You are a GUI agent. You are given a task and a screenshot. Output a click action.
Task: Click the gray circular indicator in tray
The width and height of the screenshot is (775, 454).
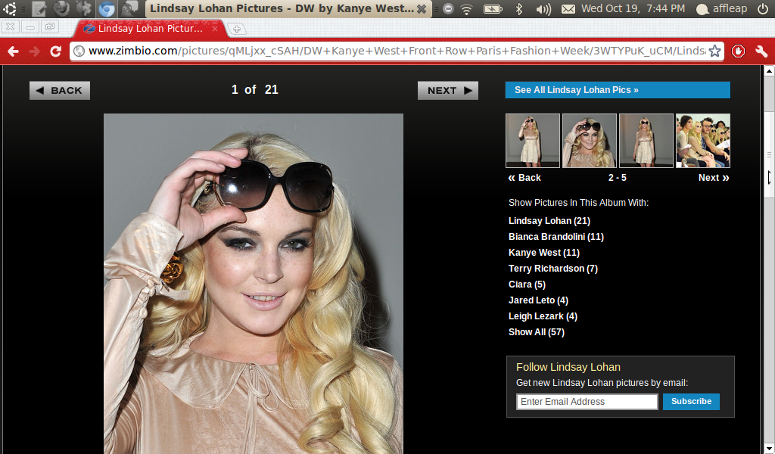coord(448,8)
